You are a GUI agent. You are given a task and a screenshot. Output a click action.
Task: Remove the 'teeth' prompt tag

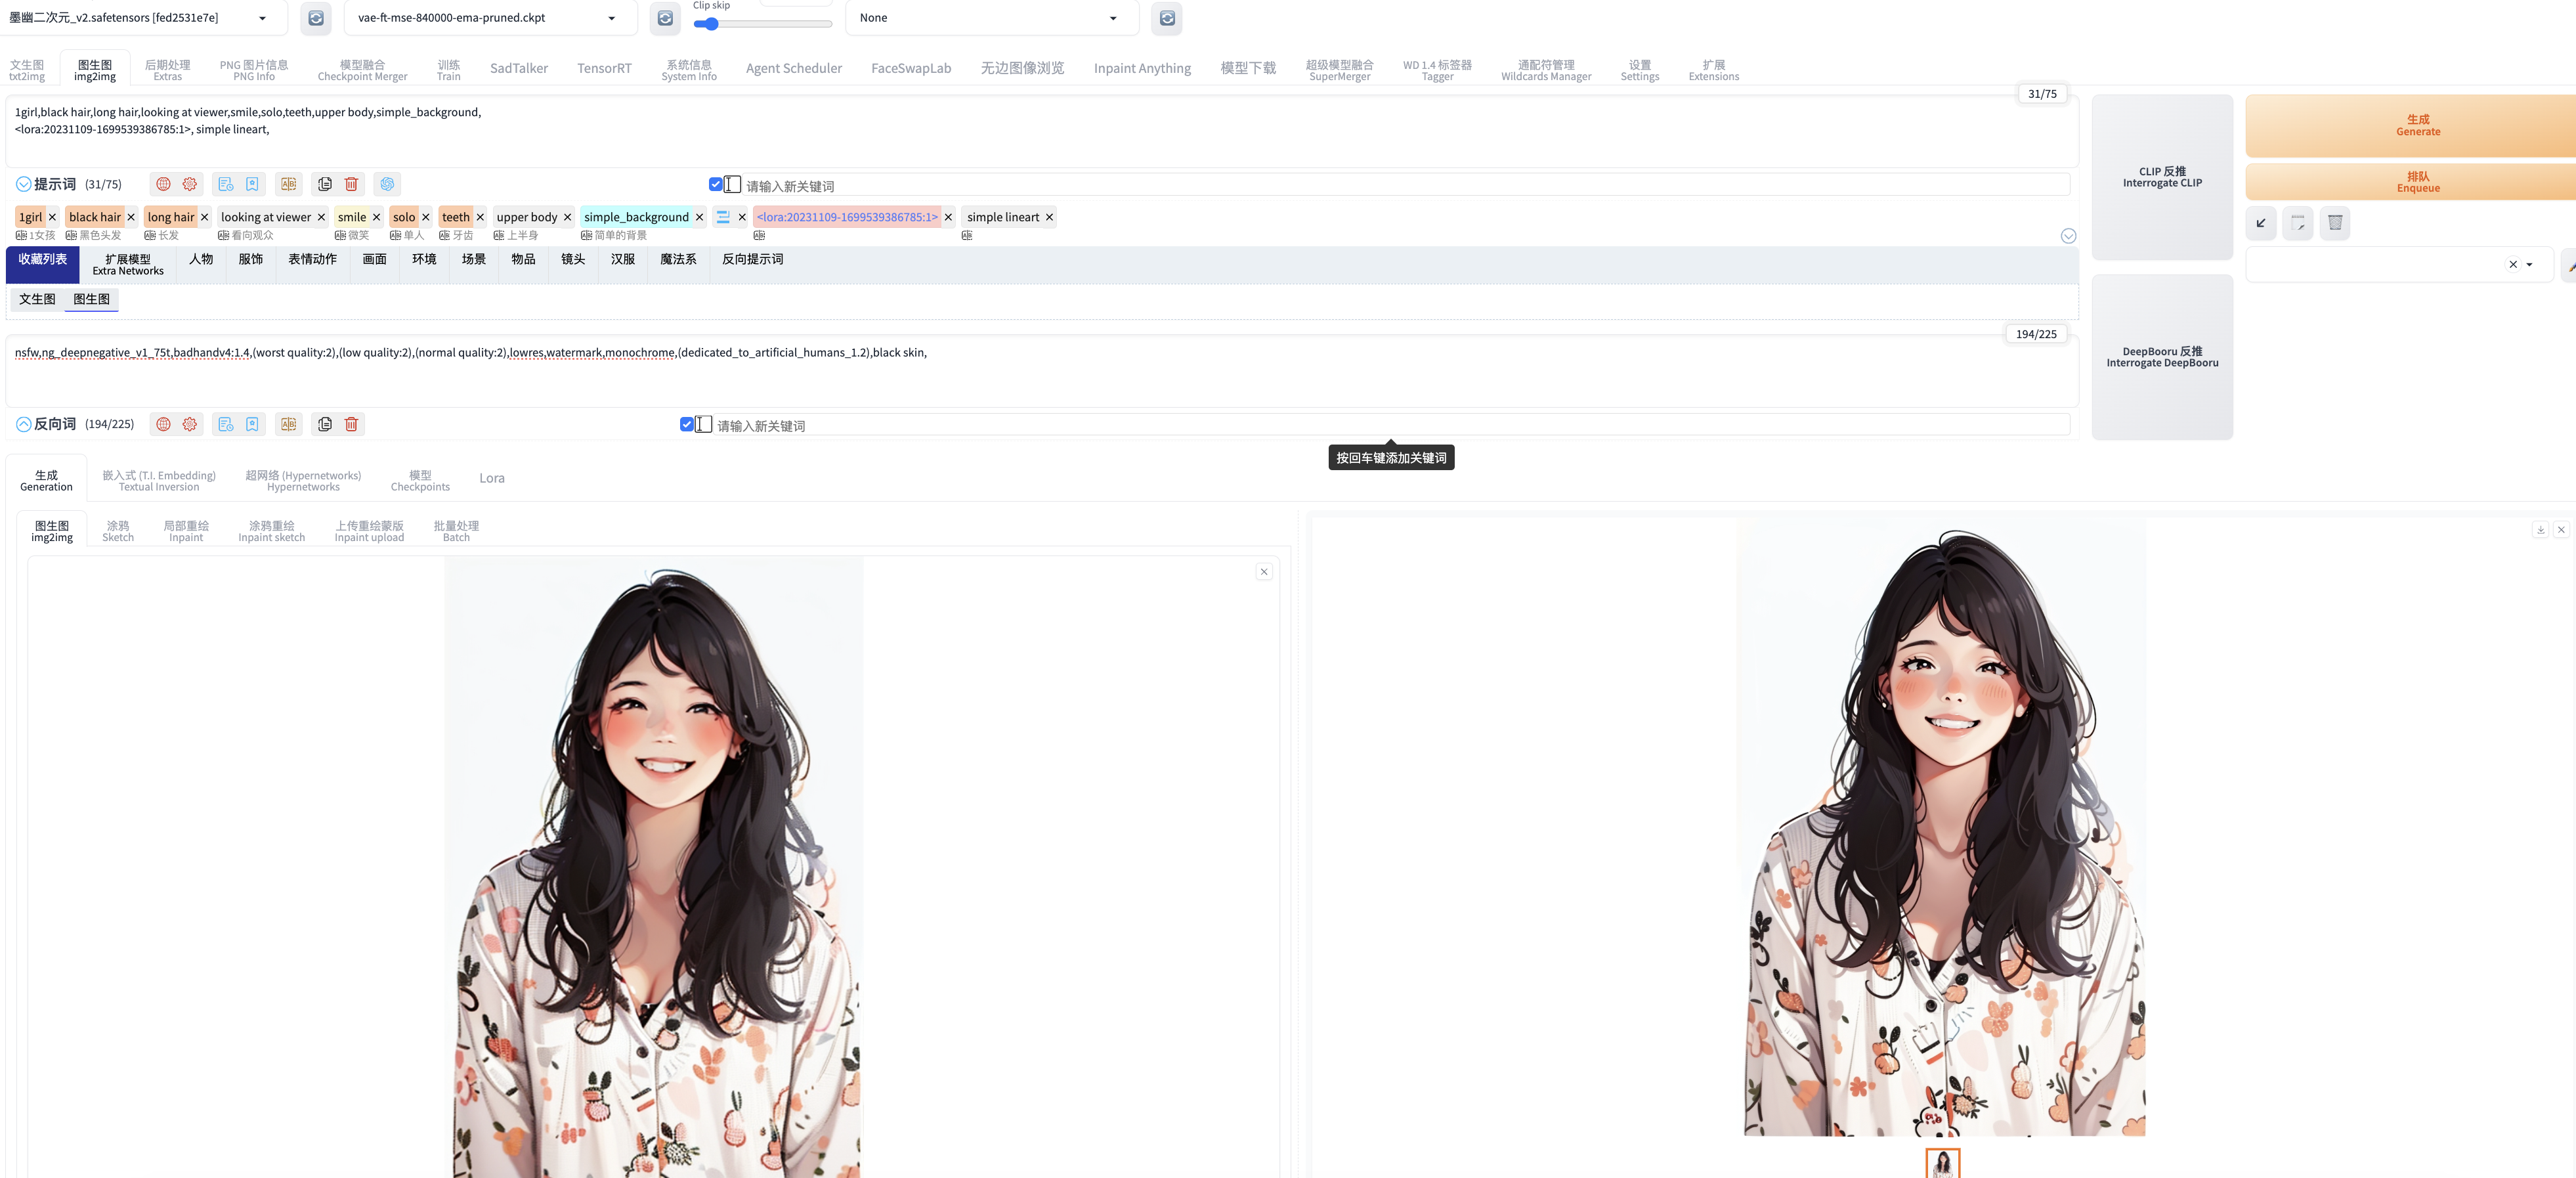[x=480, y=217]
